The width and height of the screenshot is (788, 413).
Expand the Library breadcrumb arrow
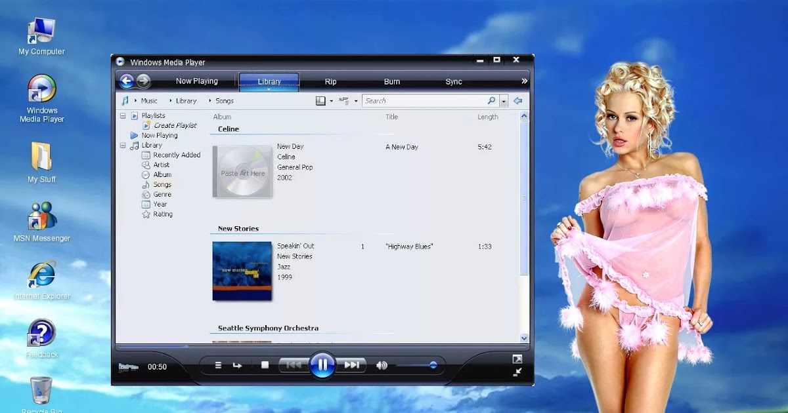coord(171,101)
